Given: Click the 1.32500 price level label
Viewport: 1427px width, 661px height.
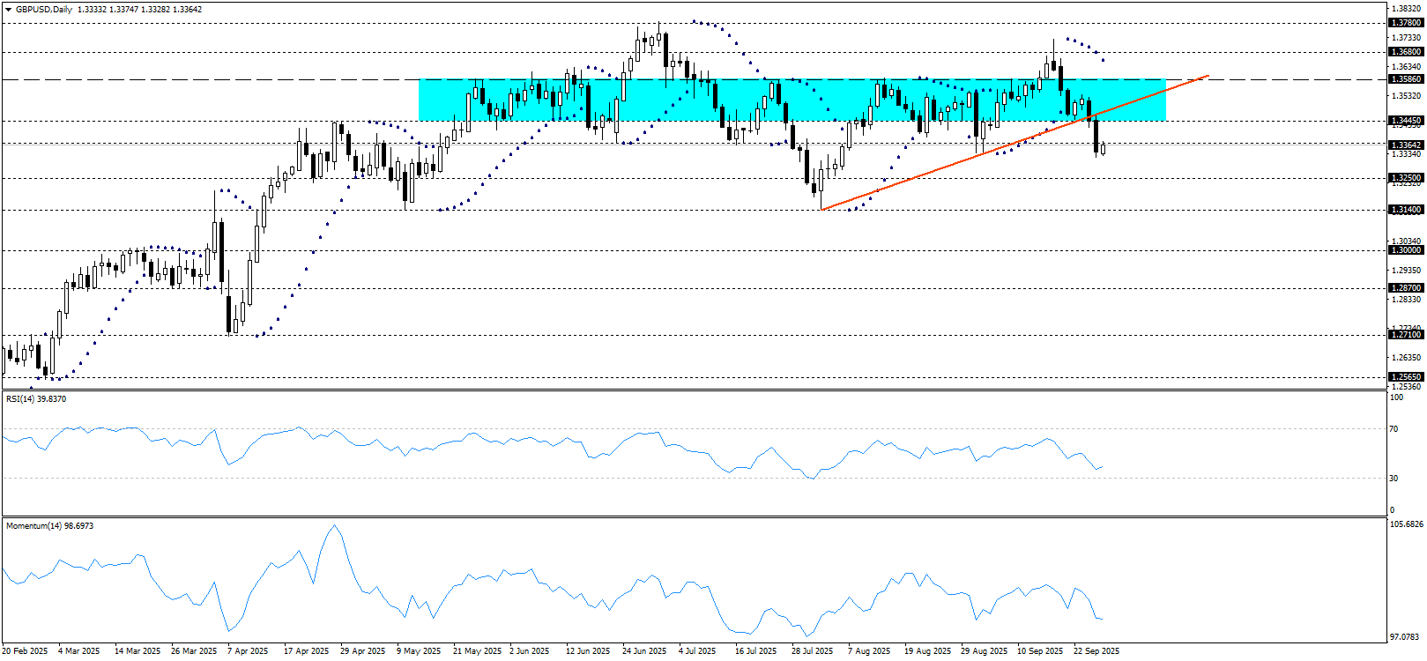Looking at the screenshot, I should [1406, 178].
